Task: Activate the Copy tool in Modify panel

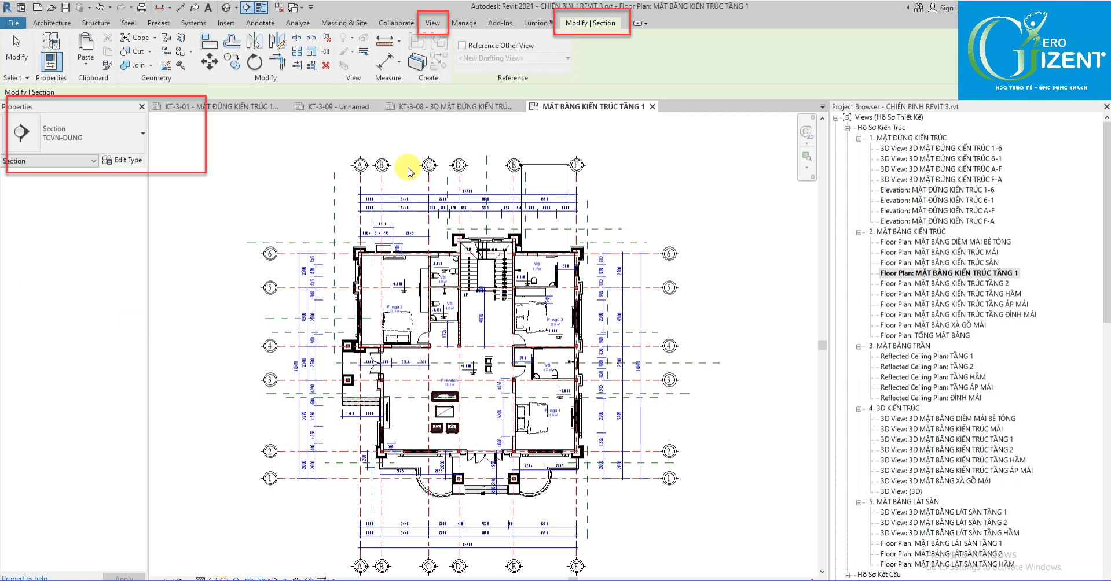Action: [x=232, y=61]
